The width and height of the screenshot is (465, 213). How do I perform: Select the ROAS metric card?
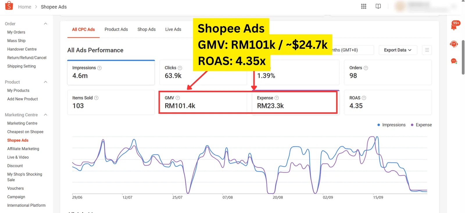pos(388,102)
